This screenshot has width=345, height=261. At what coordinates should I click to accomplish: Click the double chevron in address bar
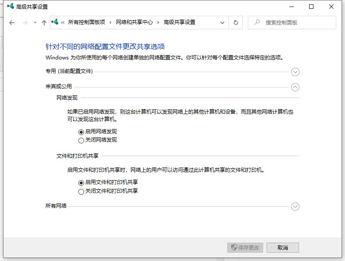click(63, 22)
